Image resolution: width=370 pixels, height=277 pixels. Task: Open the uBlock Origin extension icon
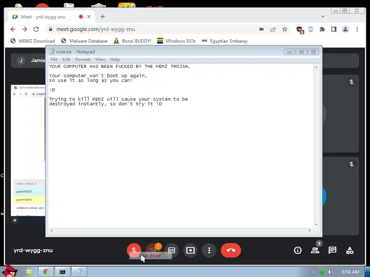300,30
